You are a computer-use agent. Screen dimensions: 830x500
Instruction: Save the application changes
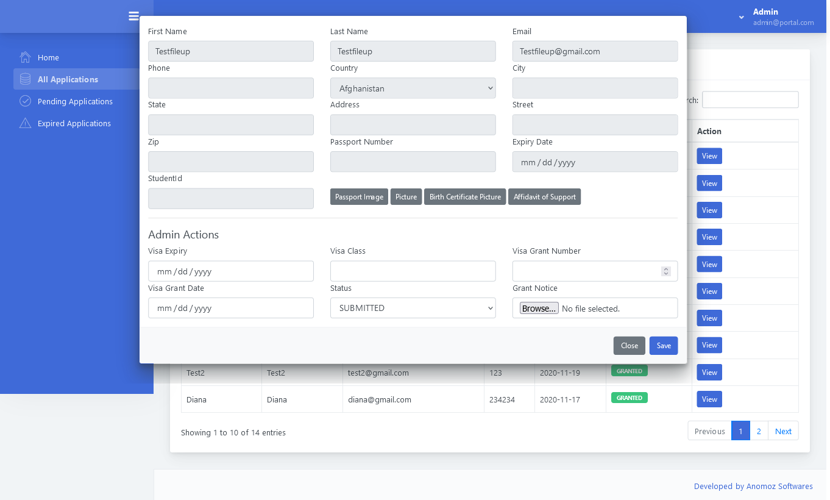pyautogui.click(x=663, y=346)
